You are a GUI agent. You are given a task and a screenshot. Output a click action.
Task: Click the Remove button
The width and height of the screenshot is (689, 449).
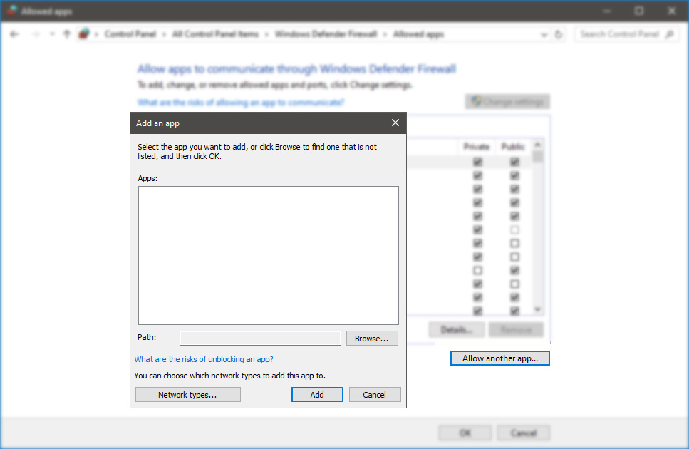click(x=517, y=329)
